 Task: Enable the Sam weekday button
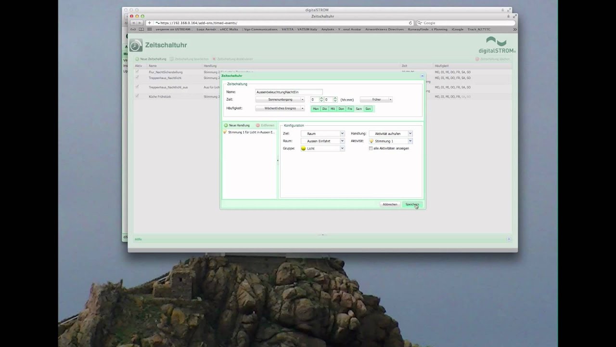click(x=359, y=109)
